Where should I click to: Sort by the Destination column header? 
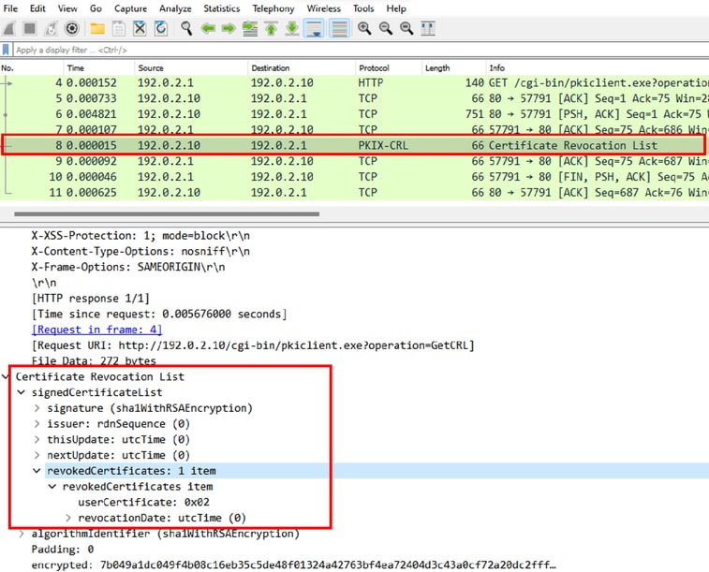tap(302, 67)
